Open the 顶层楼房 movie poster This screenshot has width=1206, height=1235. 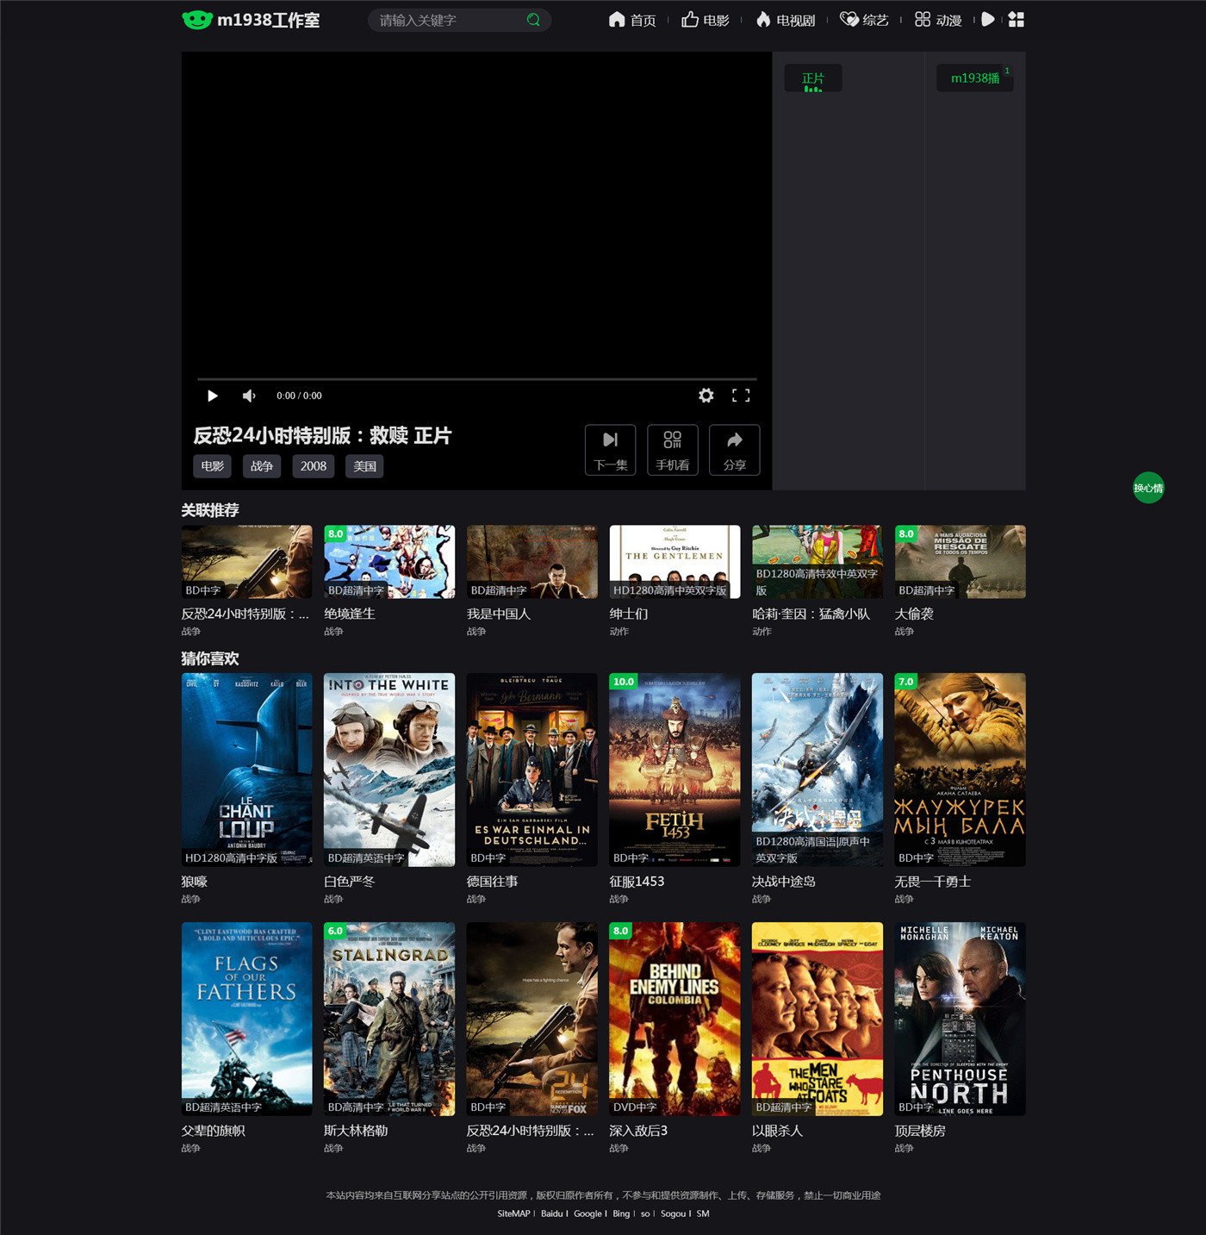(960, 1019)
